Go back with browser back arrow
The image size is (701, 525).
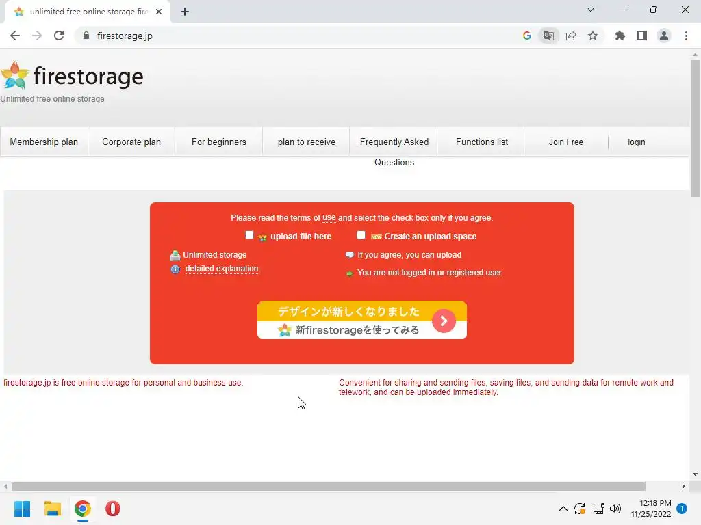15,36
